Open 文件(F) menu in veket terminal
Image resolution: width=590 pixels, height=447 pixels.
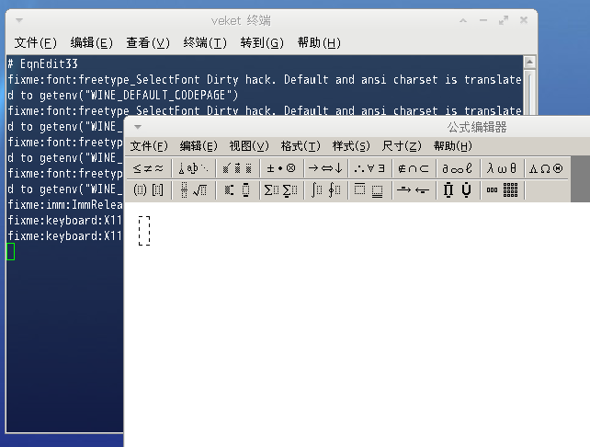click(35, 43)
